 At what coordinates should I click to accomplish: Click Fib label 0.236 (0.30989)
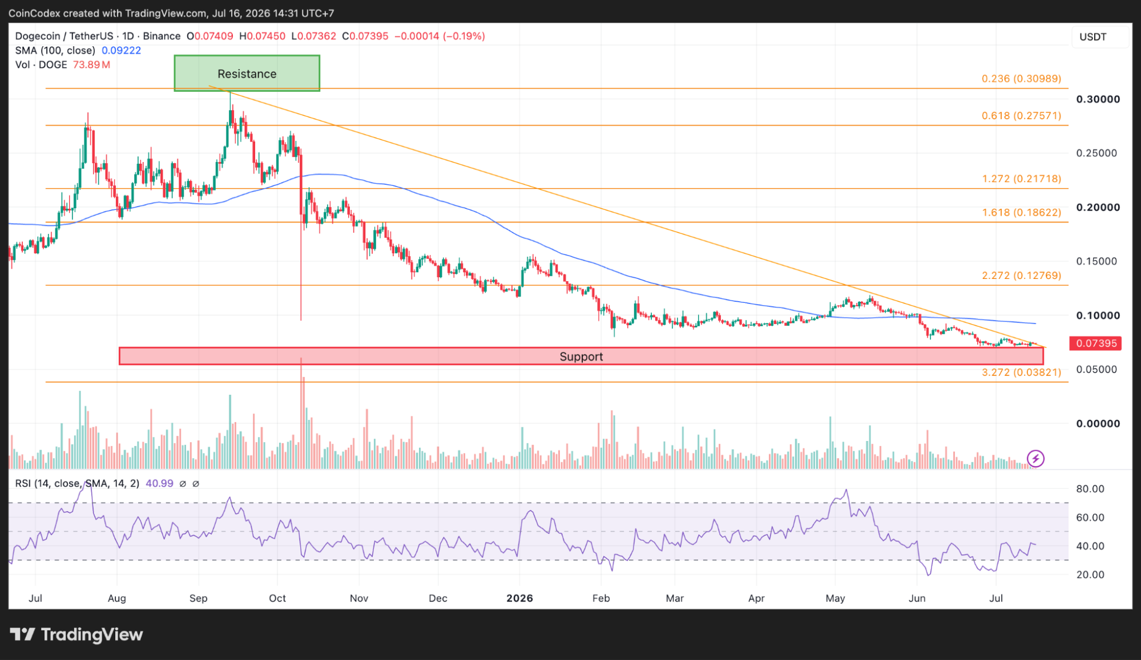click(x=1021, y=79)
